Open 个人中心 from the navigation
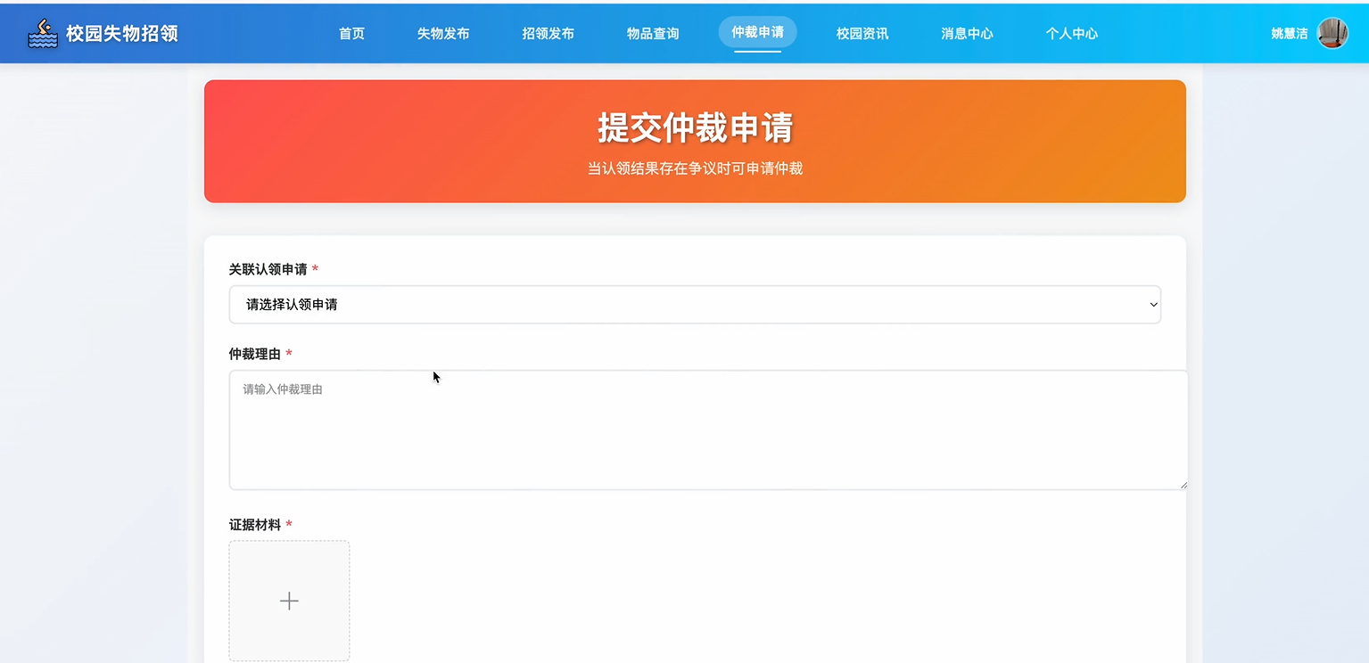This screenshot has height=663, width=1369. (1072, 32)
